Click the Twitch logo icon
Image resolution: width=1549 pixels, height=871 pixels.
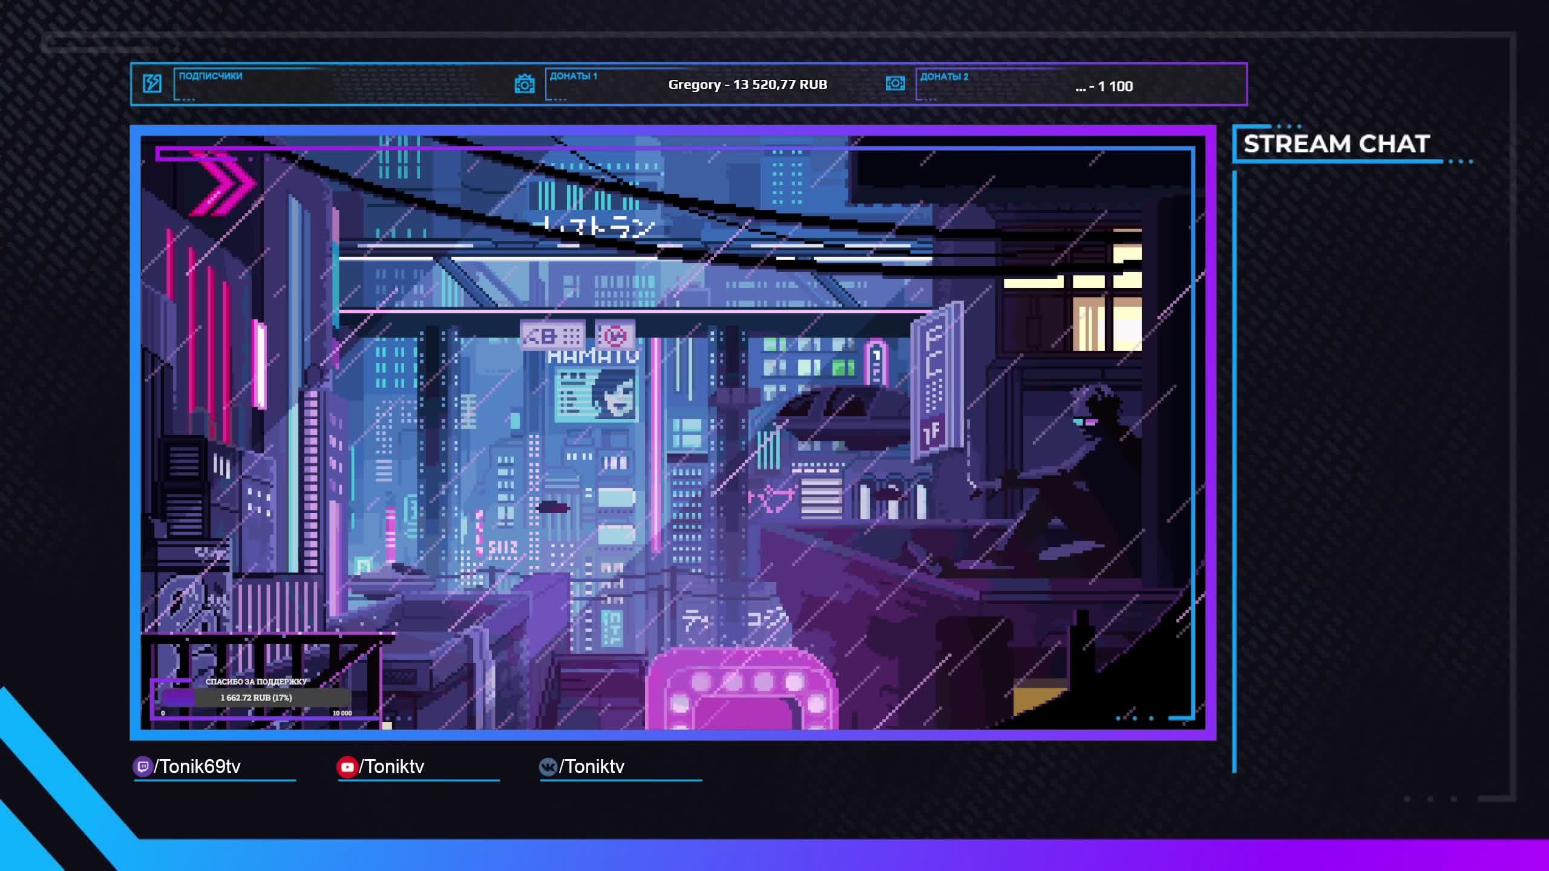click(142, 767)
